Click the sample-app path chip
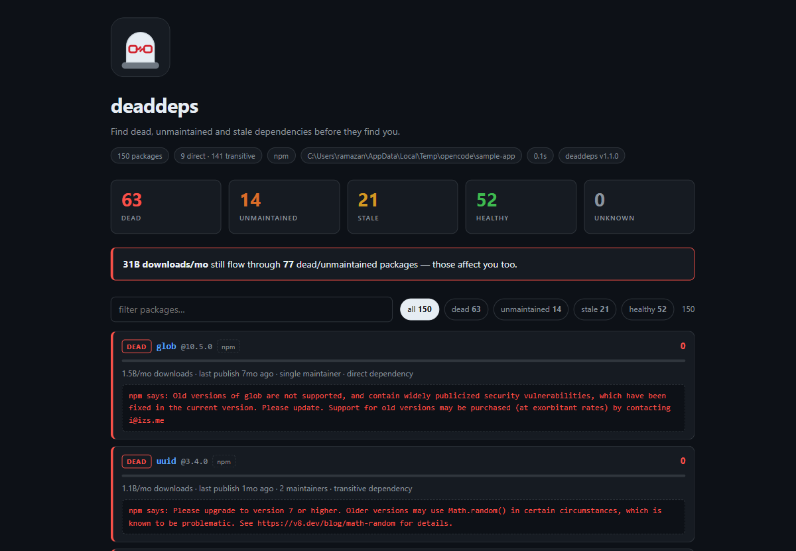This screenshot has height=551, width=796. [411, 156]
